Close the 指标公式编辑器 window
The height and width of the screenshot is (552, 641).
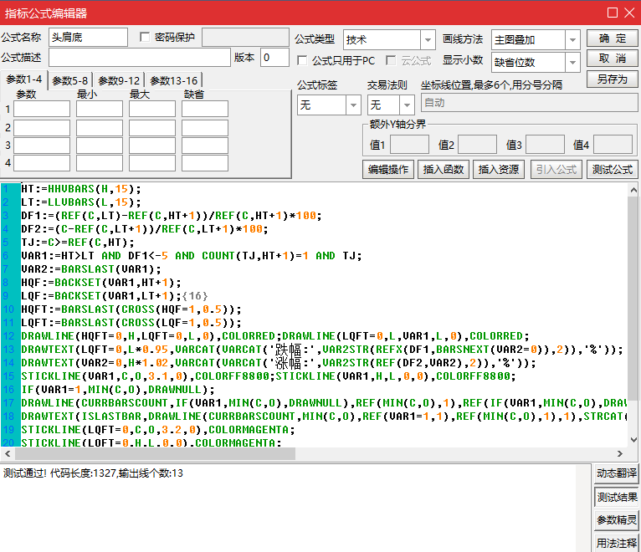[x=630, y=13]
